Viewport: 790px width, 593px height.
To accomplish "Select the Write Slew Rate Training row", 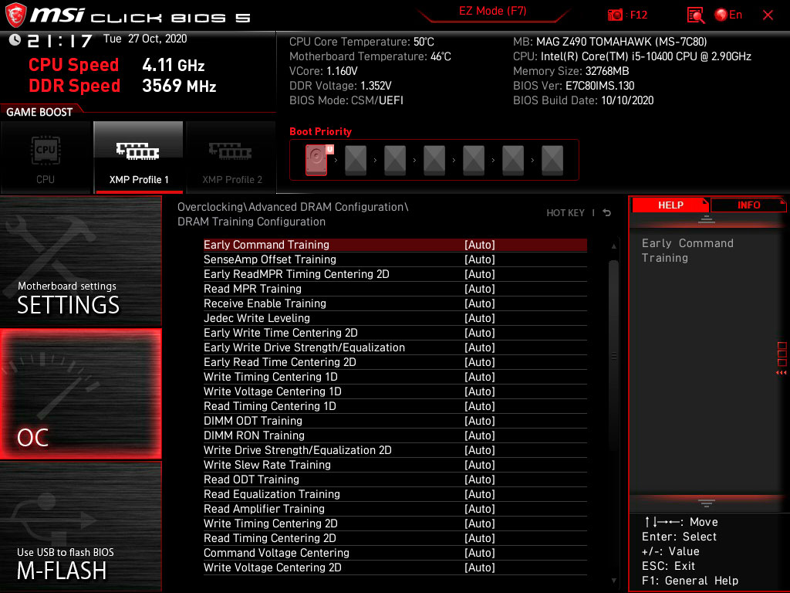I will click(395, 464).
